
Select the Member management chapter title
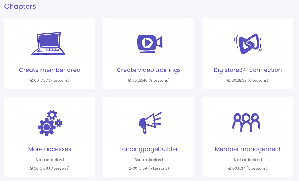(x=247, y=149)
